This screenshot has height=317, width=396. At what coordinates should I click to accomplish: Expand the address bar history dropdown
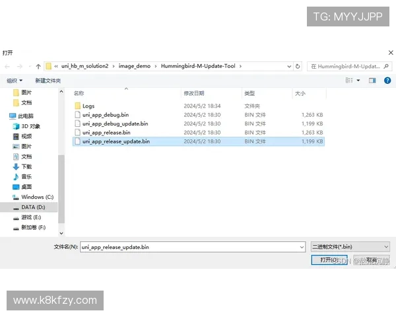point(288,66)
